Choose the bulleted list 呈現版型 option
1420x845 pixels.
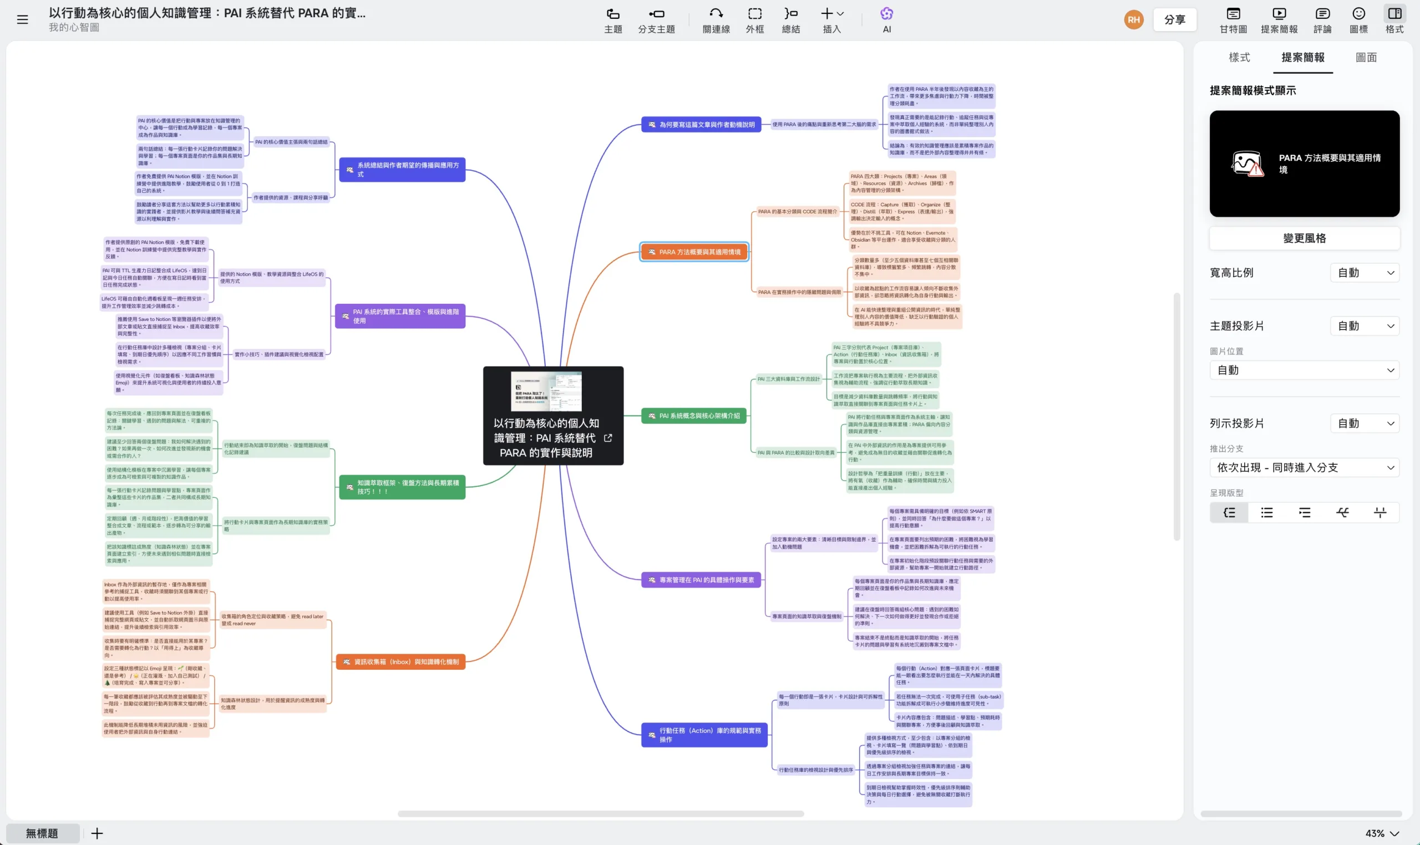click(1266, 512)
